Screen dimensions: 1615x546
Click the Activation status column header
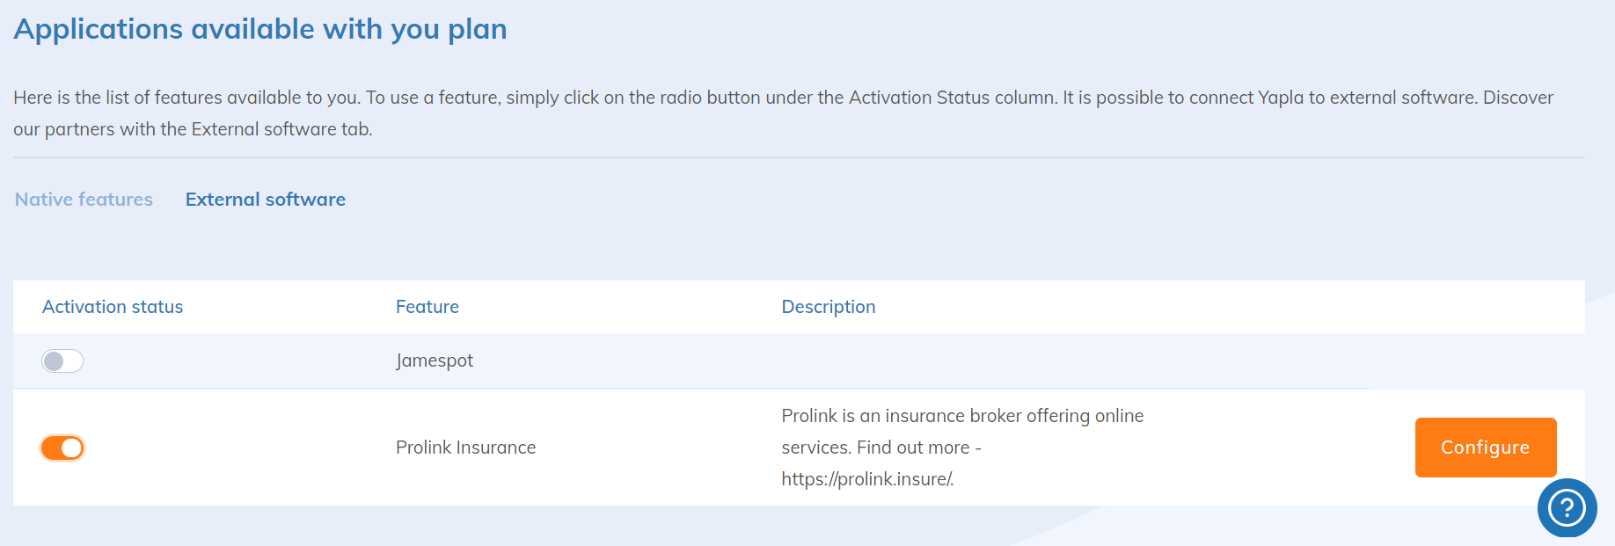tap(113, 307)
